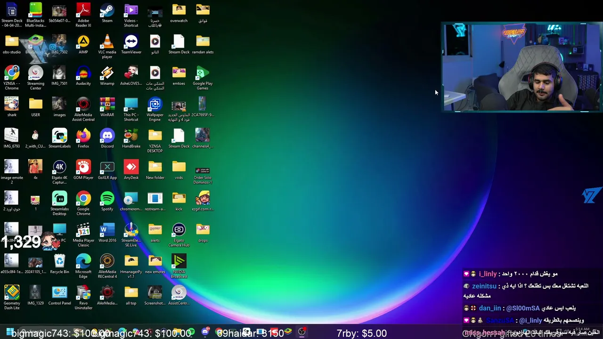This screenshot has height=339, width=603.
Task: Select the Videos - Shortcut icon
Action: point(131,15)
